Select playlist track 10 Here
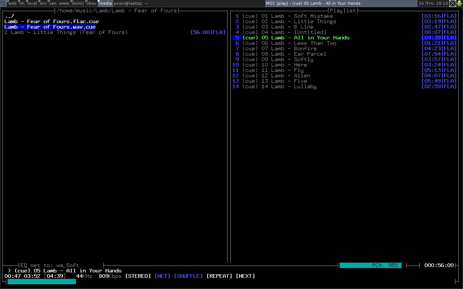Image resolution: width=463 pixels, height=289 pixels. click(344, 65)
